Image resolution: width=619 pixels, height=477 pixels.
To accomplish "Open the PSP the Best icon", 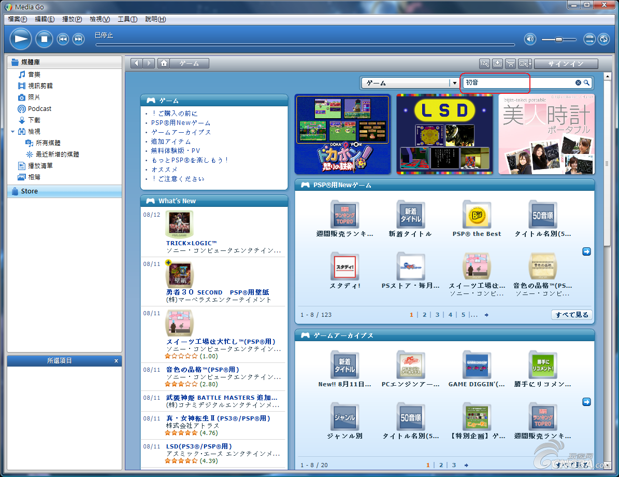I will tap(477, 215).
